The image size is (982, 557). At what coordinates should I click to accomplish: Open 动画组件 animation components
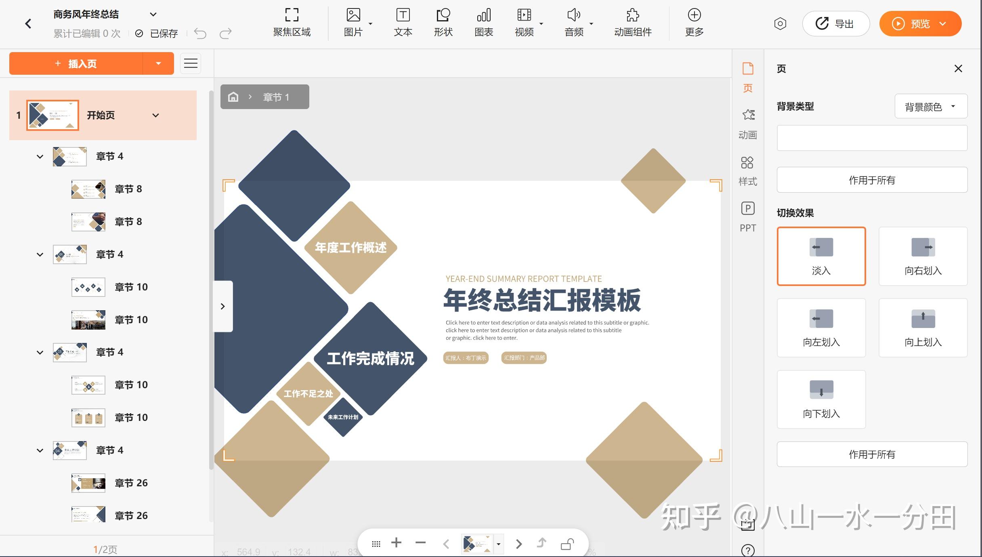point(633,23)
